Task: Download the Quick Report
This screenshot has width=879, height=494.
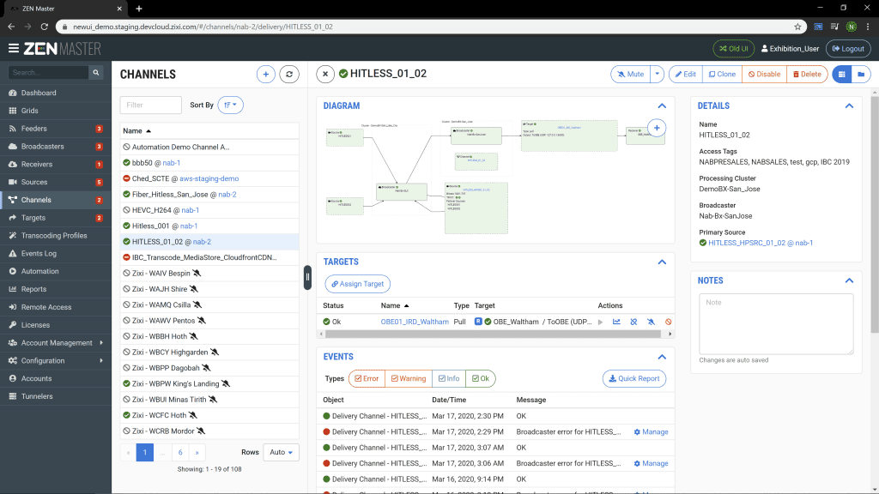Action: coord(634,378)
